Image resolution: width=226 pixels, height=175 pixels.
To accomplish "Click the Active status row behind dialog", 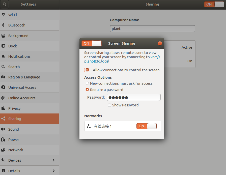I will [180, 47].
